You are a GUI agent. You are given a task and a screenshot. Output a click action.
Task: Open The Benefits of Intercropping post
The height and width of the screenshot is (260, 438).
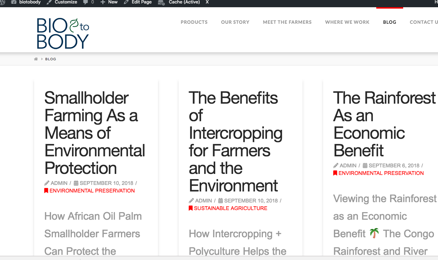(x=235, y=142)
